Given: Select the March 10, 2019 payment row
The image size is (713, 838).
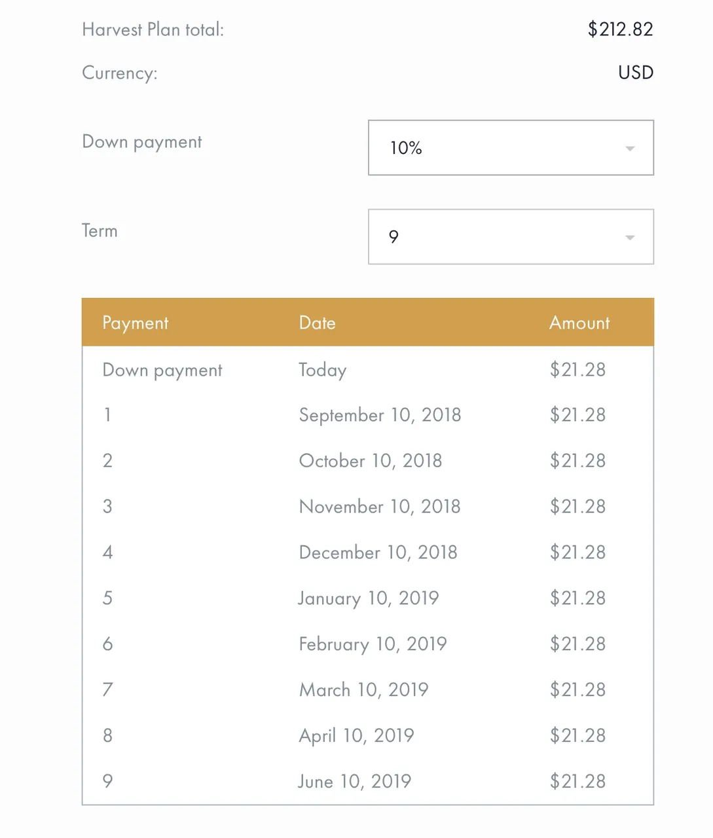Looking at the screenshot, I should click(368, 689).
